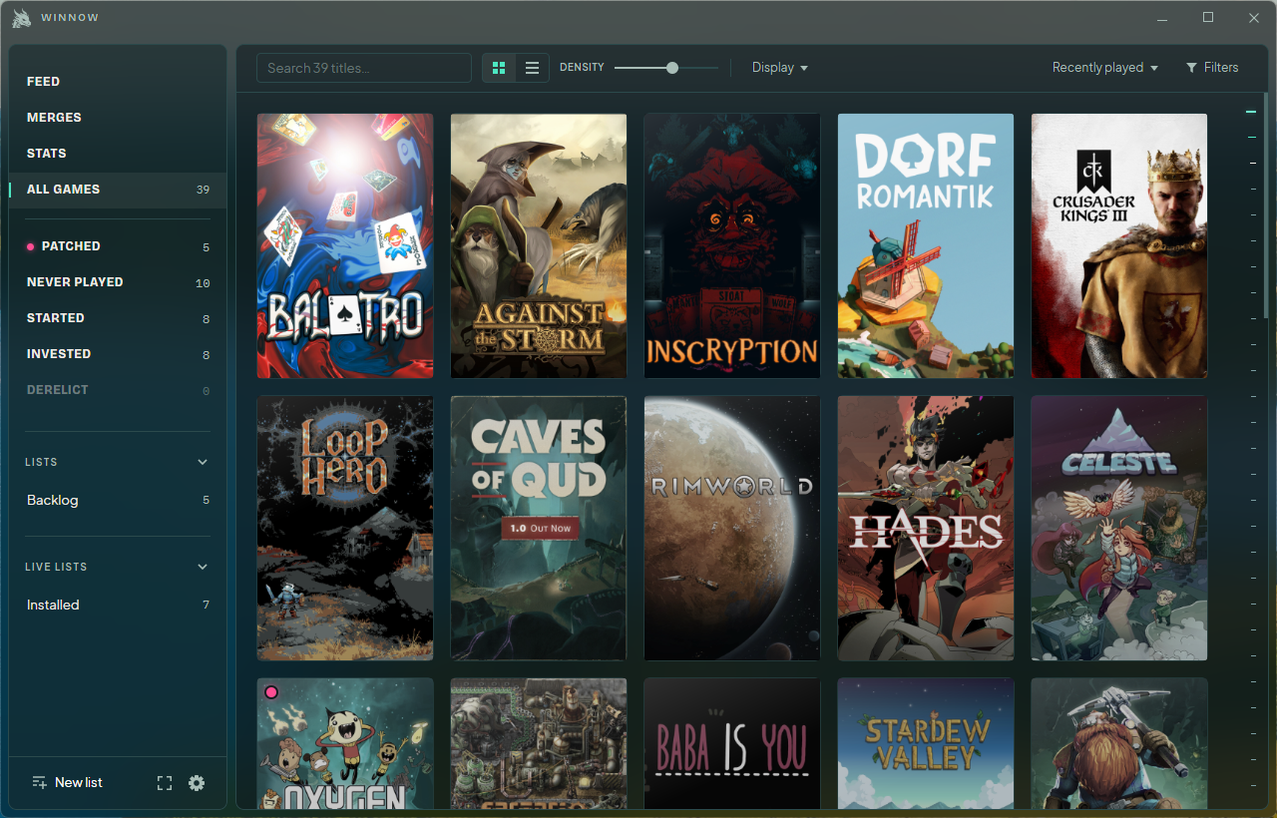Maximize the Winnow window

(x=1208, y=17)
